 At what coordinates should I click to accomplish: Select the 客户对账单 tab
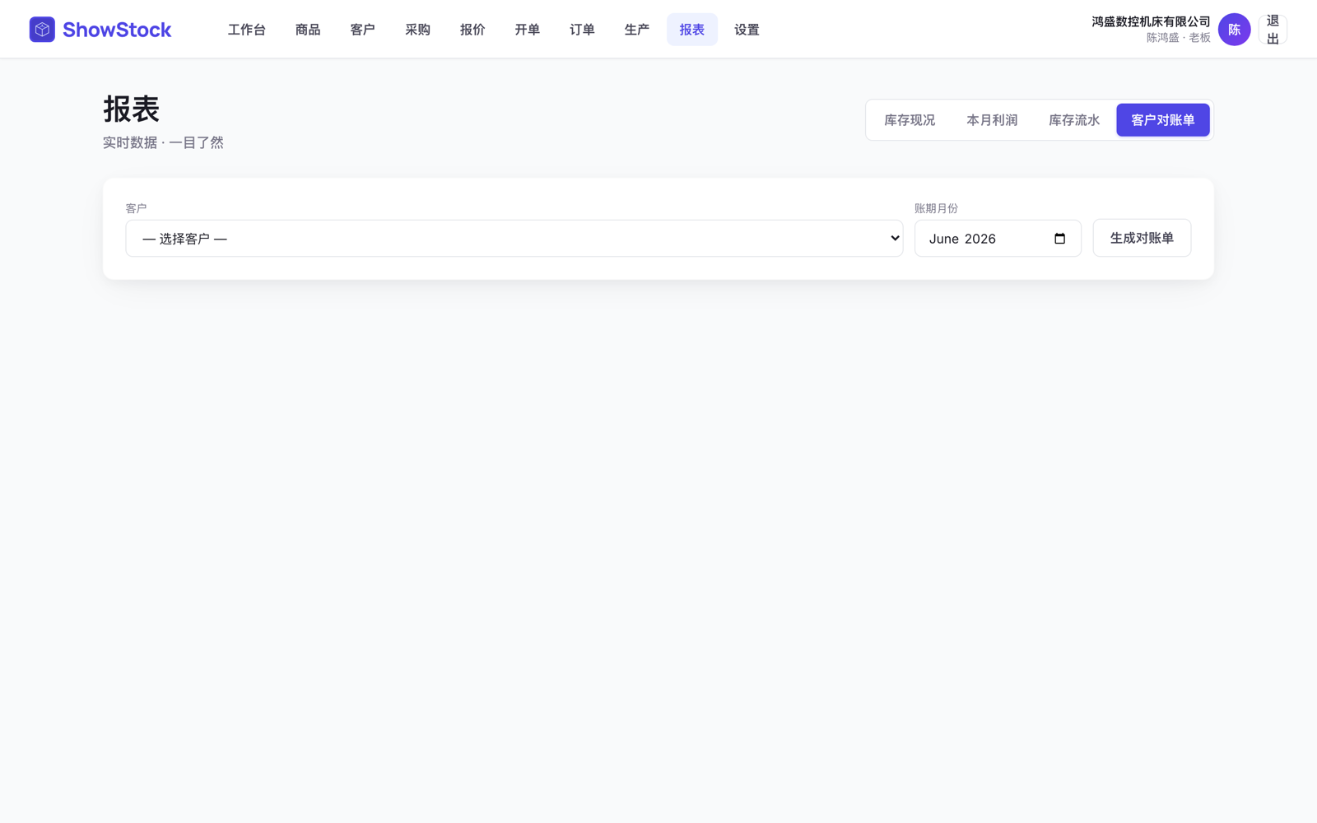1163,120
